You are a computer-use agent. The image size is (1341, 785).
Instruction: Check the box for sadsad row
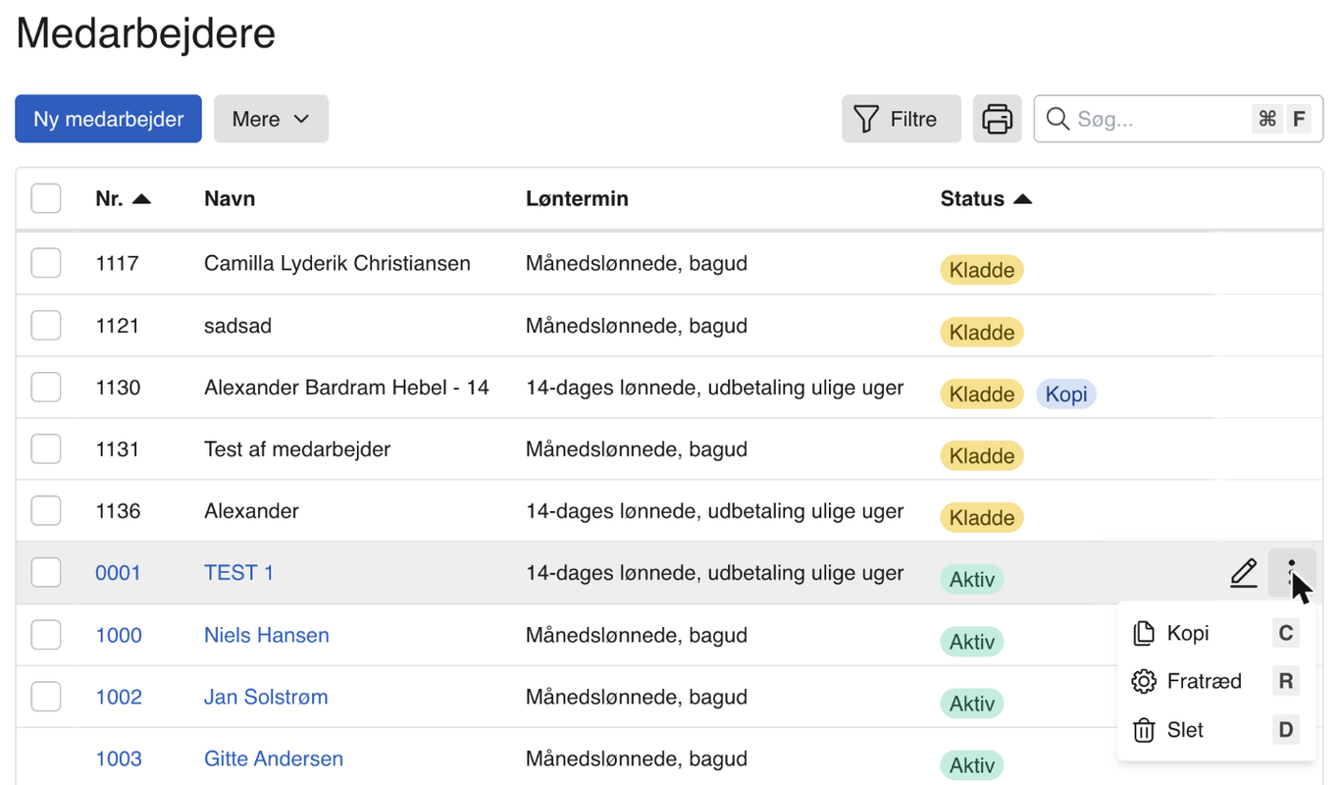click(x=46, y=325)
